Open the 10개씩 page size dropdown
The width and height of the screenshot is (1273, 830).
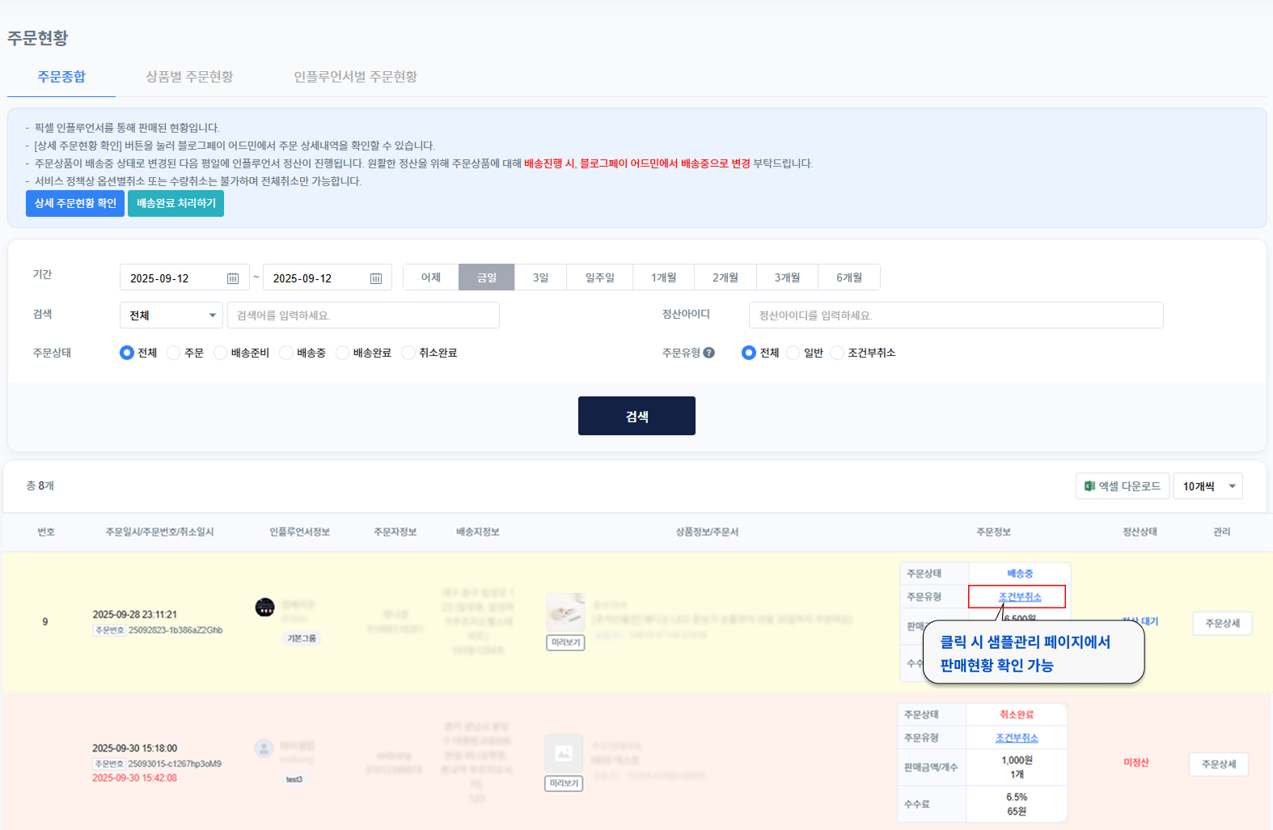(x=1207, y=486)
